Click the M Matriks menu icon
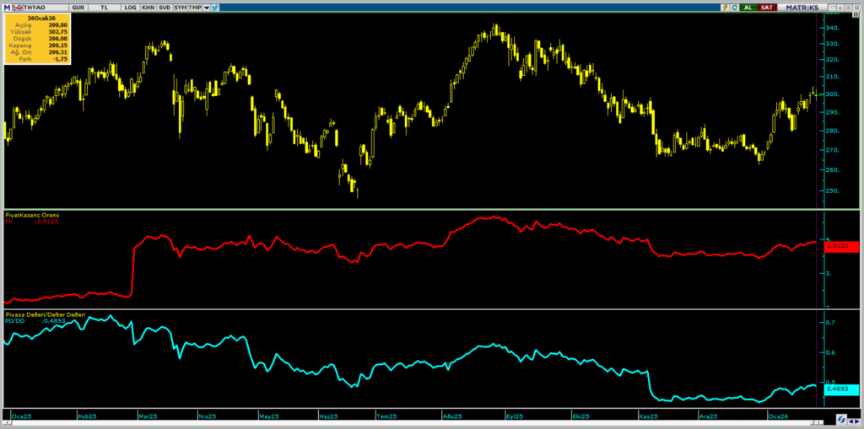 (7, 8)
